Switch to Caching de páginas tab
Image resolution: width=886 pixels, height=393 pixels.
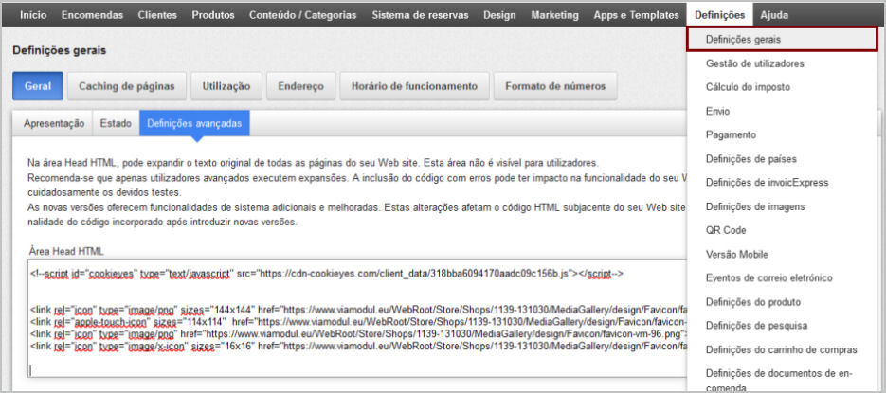click(127, 86)
